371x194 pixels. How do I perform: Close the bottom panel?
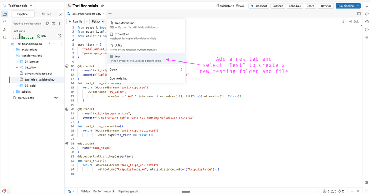tap(358, 191)
